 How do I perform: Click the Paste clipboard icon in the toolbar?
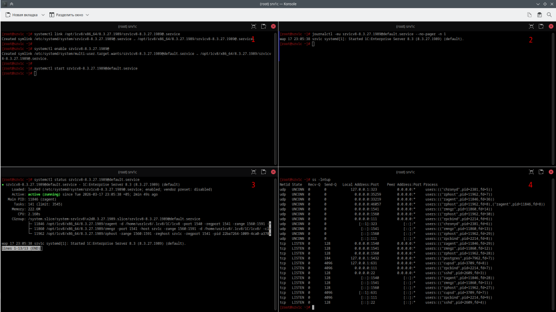pos(539,15)
